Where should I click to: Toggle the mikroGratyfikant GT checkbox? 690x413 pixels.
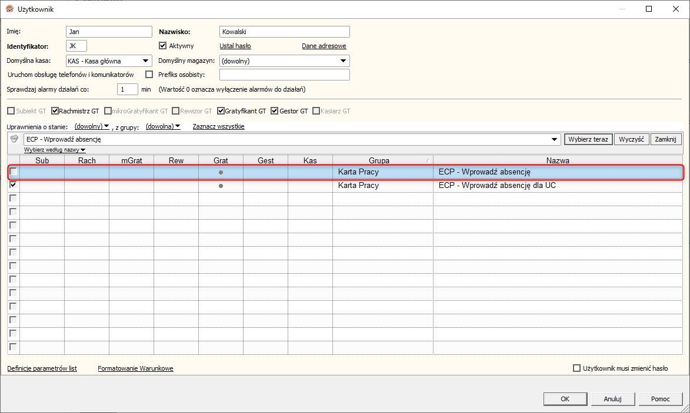pyautogui.click(x=108, y=110)
